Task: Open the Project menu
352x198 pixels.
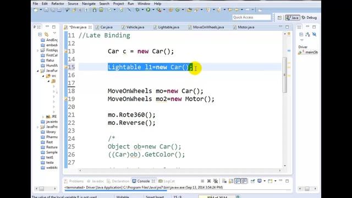Action: (x=118, y=4)
